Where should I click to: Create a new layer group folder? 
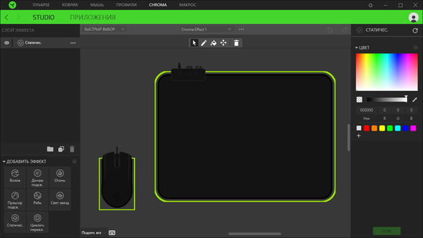pyautogui.click(x=50, y=149)
